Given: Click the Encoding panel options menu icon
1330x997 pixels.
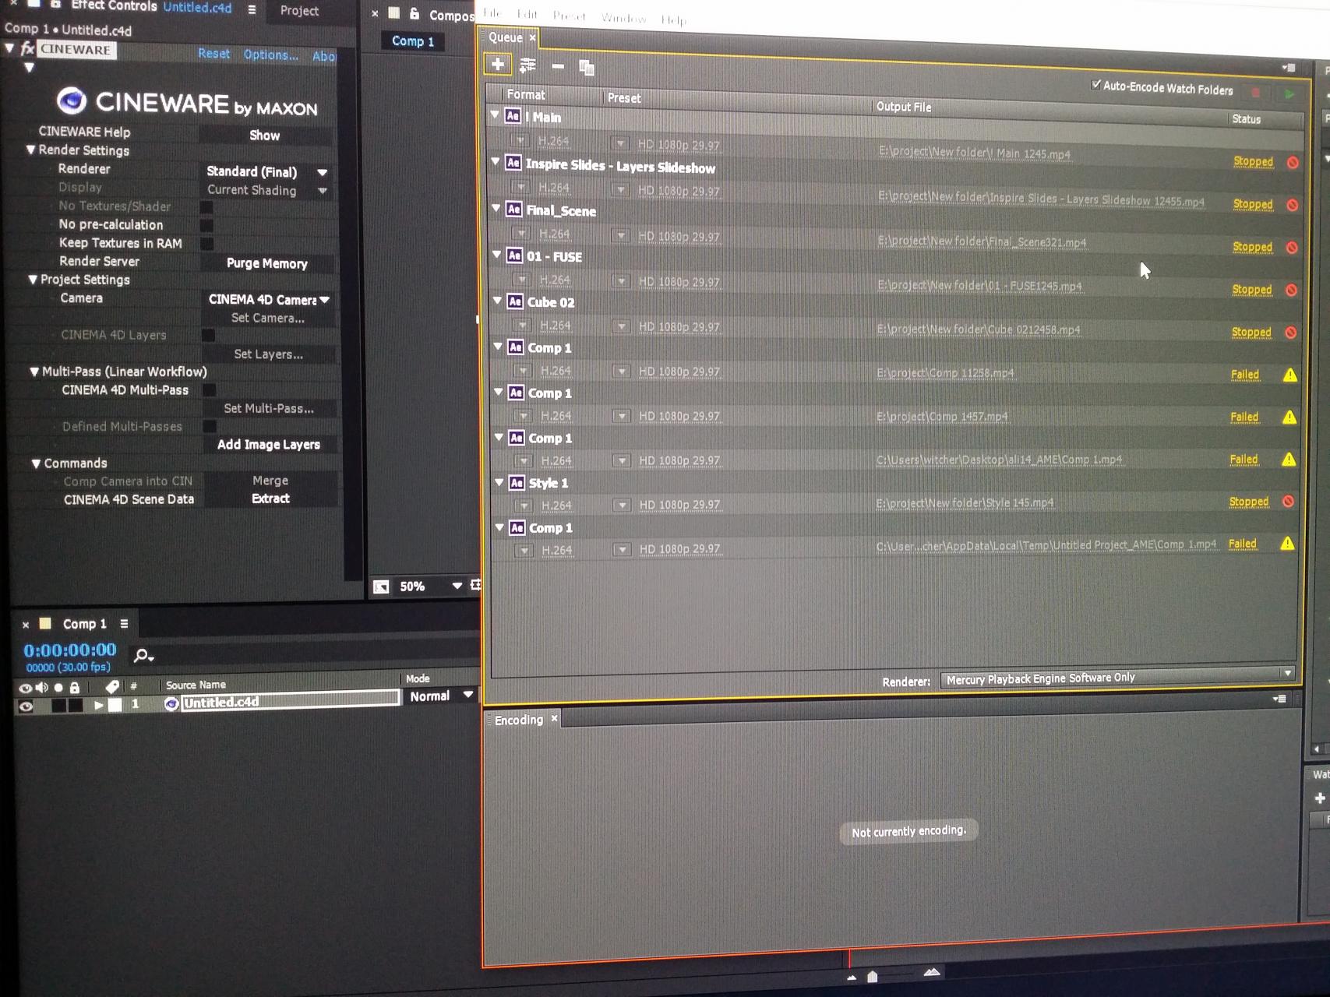Looking at the screenshot, I should click(1279, 699).
